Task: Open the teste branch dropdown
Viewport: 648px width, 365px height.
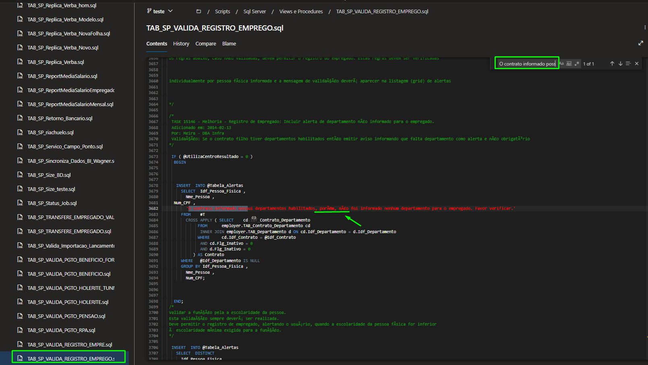Action: (160, 11)
